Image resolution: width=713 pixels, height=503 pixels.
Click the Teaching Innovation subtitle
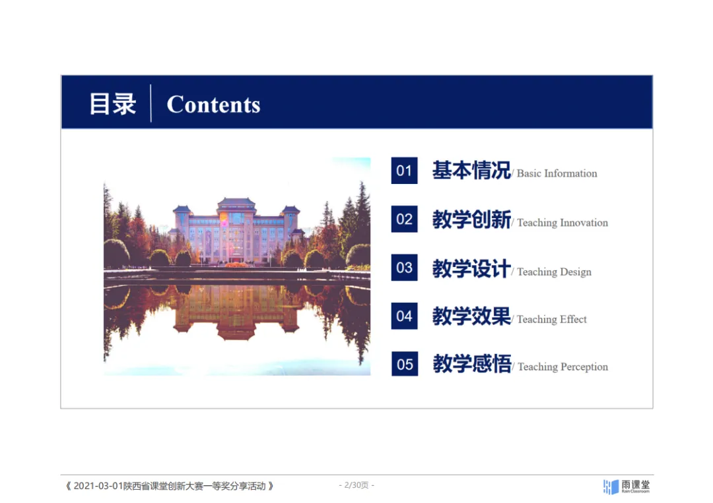pos(562,223)
